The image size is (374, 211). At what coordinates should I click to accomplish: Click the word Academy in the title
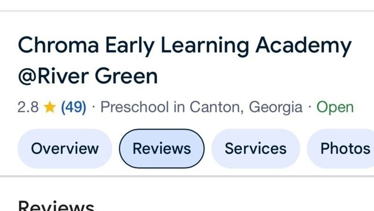tap(304, 46)
